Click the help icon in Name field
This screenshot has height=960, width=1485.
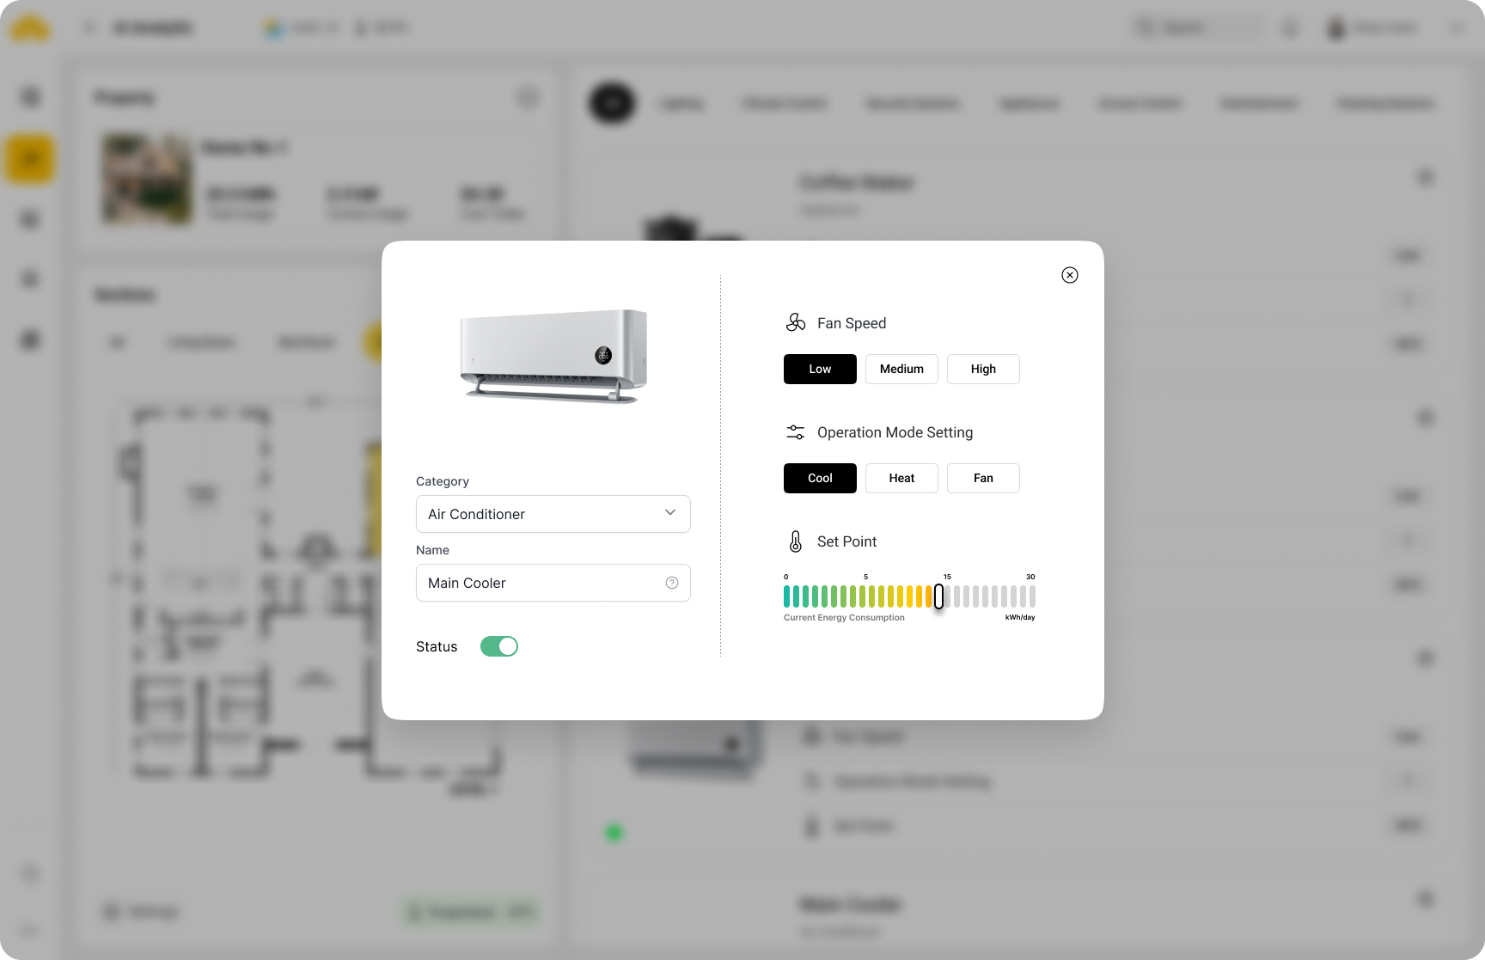pos(672,583)
